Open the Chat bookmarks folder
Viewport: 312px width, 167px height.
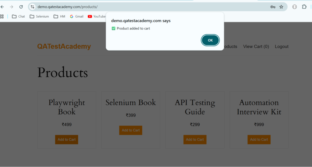tap(18, 16)
